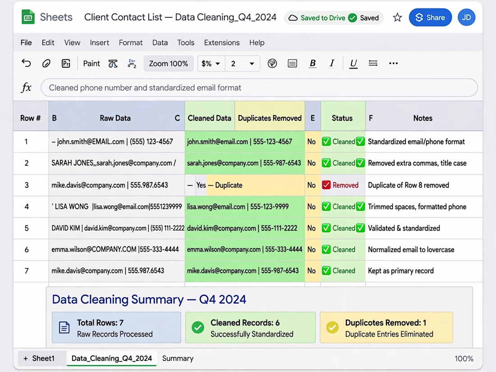Click the green Sheets logo icon
Image resolution: width=496 pixels, height=372 pixels.
tap(28, 17)
